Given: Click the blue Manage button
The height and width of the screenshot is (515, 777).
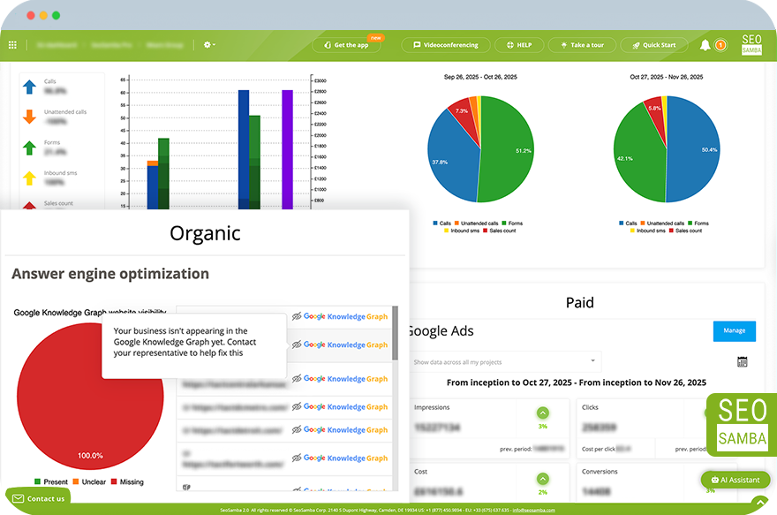Looking at the screenshot, I should point(735,331).
